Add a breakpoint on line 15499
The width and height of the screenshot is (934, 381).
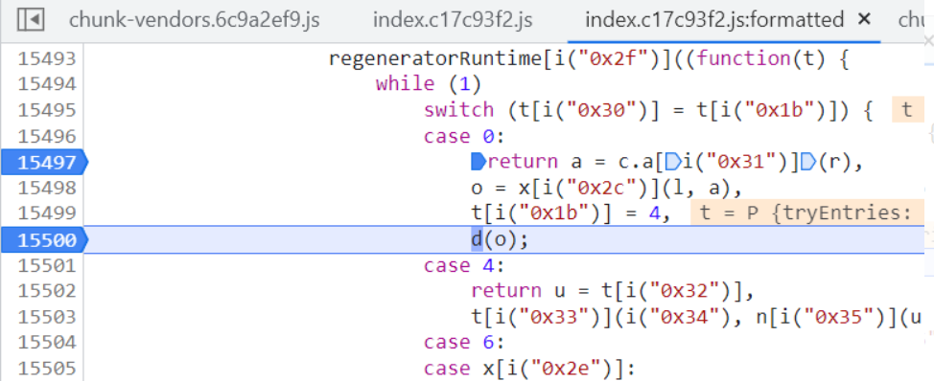point(46,213)
